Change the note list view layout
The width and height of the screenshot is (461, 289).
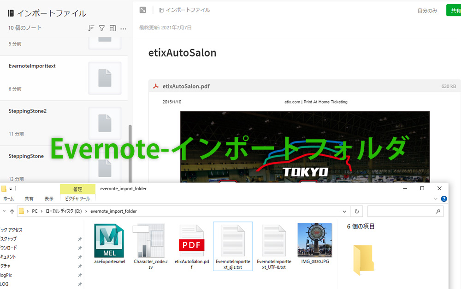(x=112, y=28)
